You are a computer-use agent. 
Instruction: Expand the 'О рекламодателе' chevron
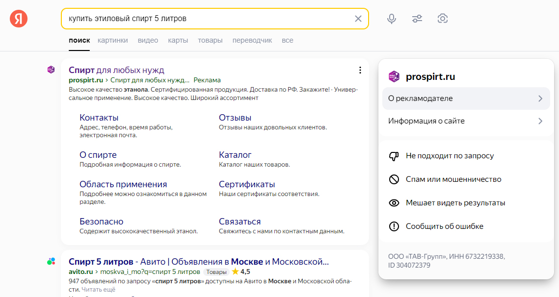point(540,99)
